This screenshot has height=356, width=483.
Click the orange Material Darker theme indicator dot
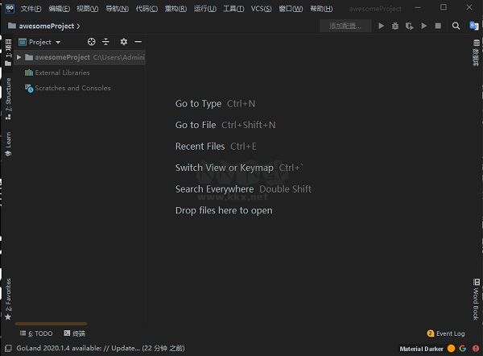pos(451,348)
